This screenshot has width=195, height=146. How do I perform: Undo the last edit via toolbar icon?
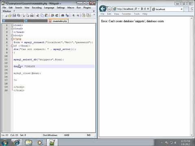(x=52, y=15)
